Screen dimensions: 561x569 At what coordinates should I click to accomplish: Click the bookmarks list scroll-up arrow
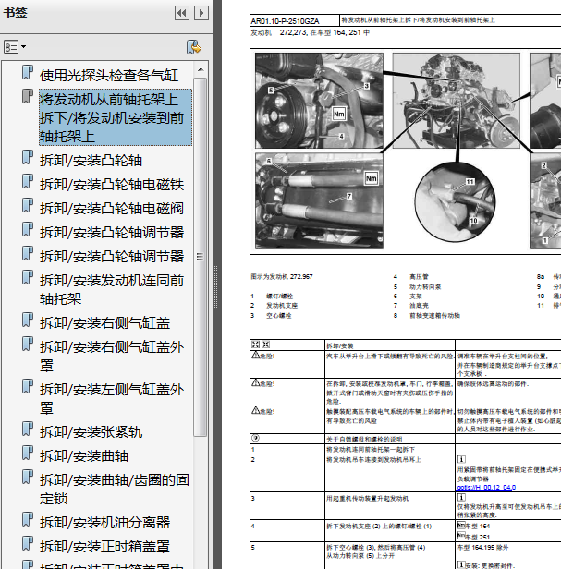tap(201, 69)
